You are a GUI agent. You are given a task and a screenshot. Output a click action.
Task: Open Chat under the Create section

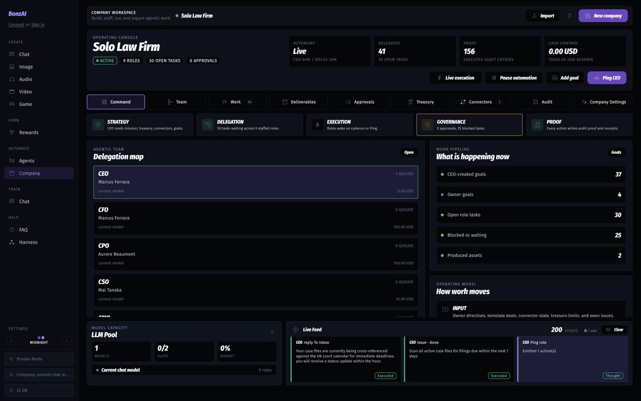pyautogui.click(x=39, y=54)
